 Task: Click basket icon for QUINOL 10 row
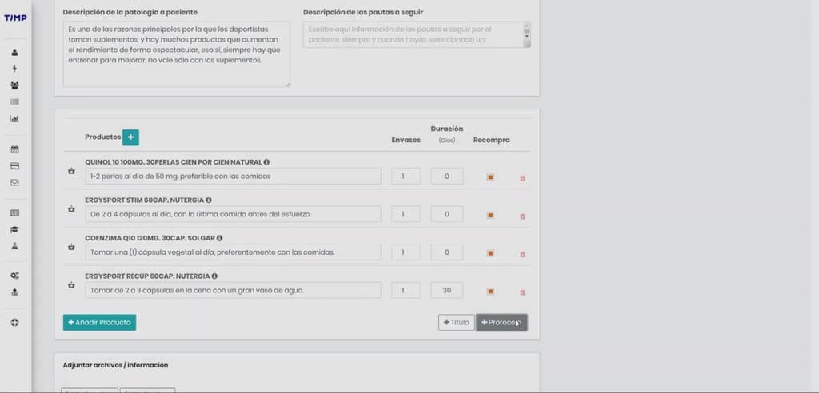pyautogui.click(x=71, y=171)
